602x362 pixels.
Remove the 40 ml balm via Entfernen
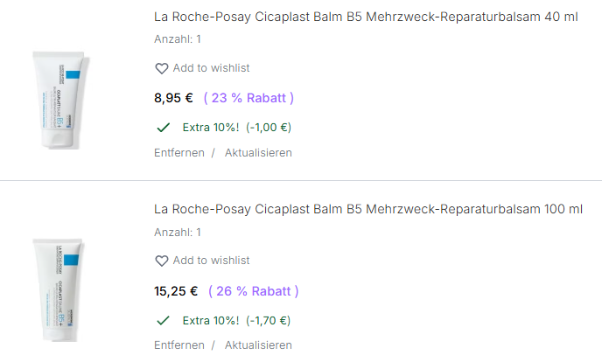[179, 153]
